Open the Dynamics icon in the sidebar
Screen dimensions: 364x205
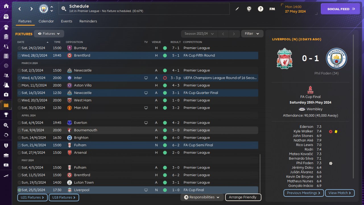pos(6,46)
